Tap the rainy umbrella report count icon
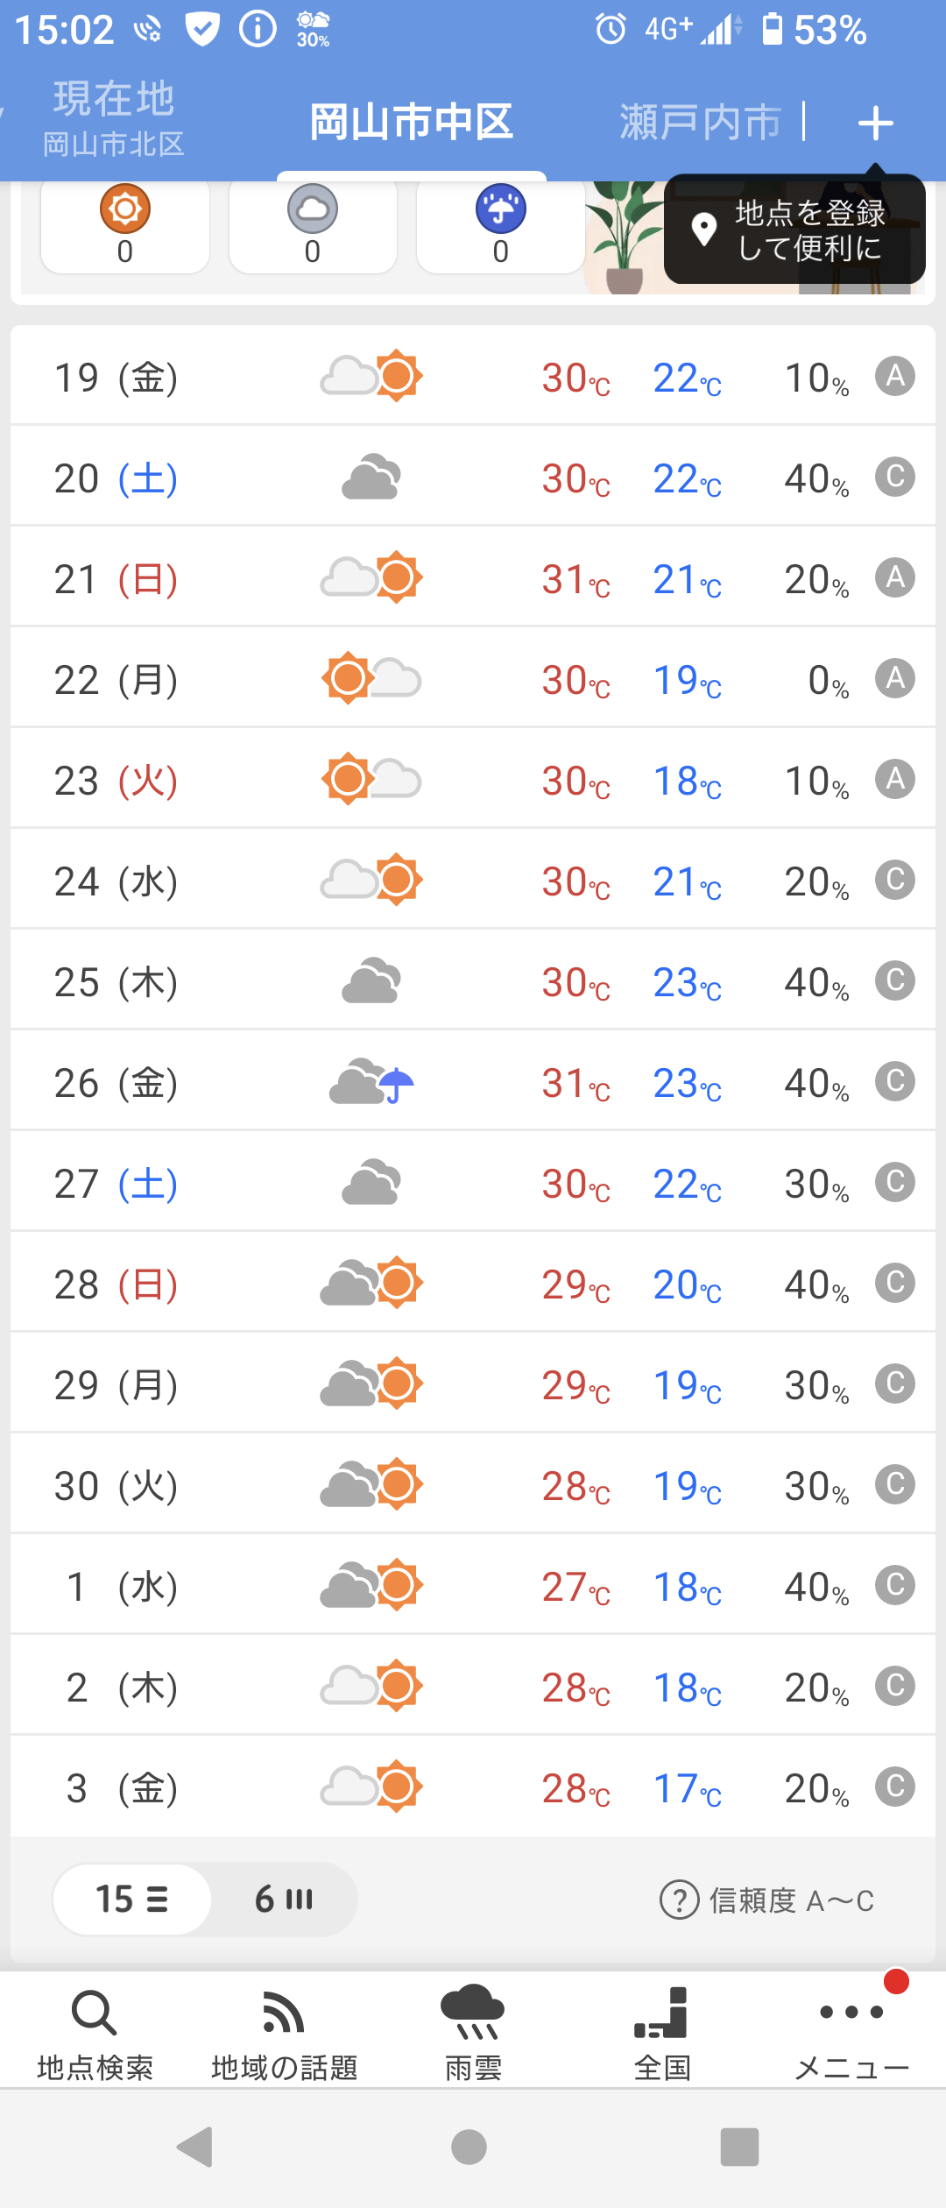 (500, 210)
